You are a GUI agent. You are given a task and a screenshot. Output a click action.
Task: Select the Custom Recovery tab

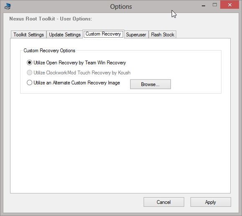click(103, 34)
